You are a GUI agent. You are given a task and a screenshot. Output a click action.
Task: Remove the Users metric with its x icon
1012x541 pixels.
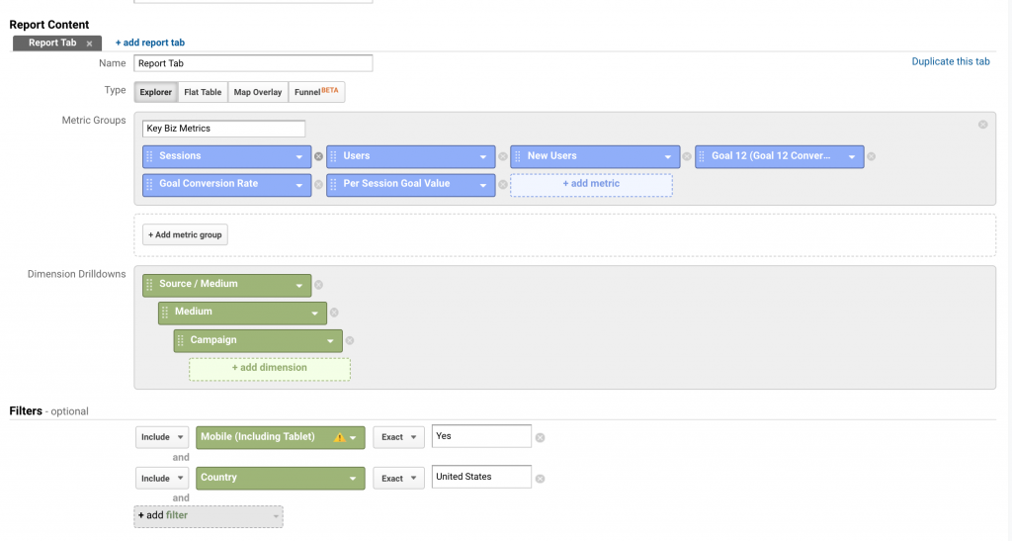(502, 156)
